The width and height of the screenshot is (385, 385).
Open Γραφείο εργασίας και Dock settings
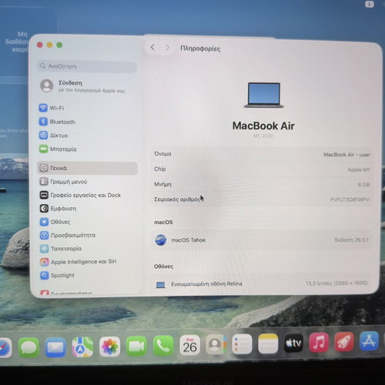pos(80,195)
